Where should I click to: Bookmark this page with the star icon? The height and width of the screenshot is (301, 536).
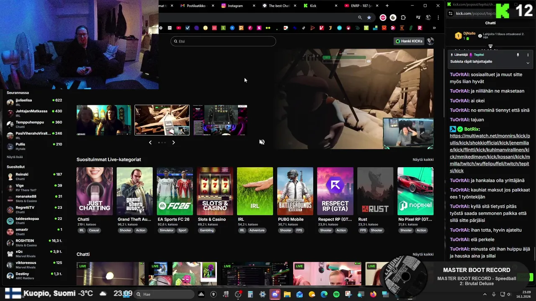(369, 18)
